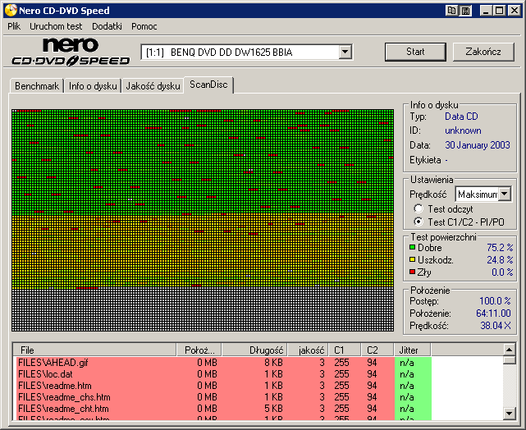Switch to the Jakość dysku tab

(x=153, y=86)
